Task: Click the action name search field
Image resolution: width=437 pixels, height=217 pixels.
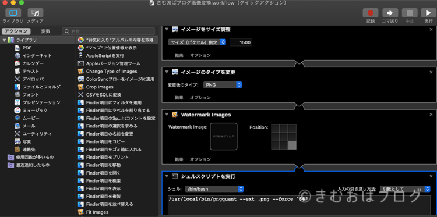Action: [108, 31]
